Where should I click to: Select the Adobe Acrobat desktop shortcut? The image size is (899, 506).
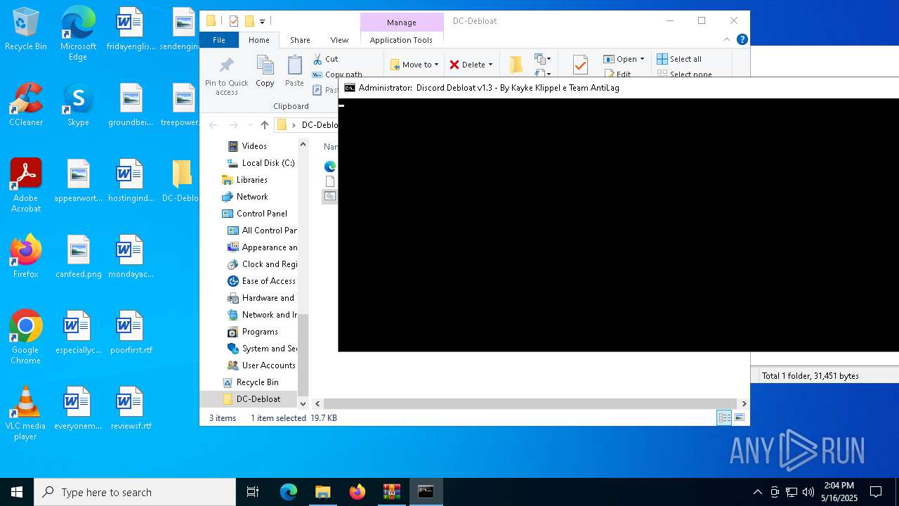tap(26, 186)
